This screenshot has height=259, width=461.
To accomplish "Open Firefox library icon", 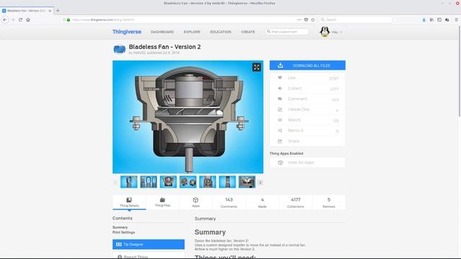I will 431,19.
